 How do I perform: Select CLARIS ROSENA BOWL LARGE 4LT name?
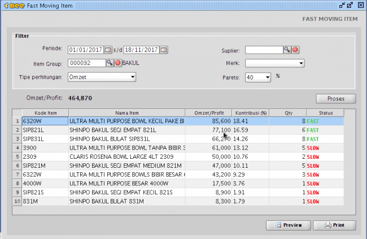click(x=127, y=157)
